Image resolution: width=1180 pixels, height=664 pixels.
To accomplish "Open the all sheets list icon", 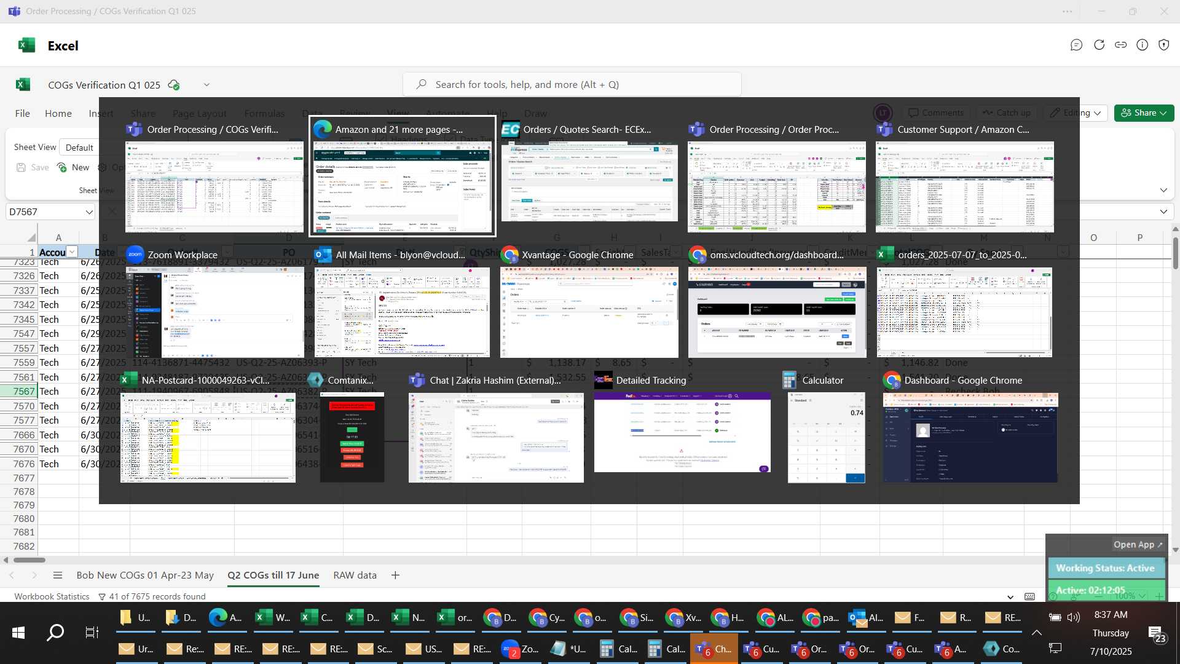I will (x=58, y=575).
